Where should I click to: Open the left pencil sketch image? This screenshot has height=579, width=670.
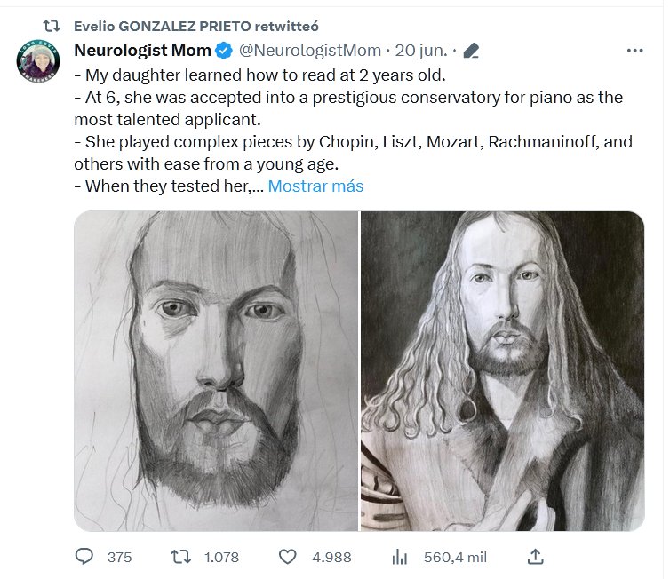pyautogui.click(x=216, y=370)
